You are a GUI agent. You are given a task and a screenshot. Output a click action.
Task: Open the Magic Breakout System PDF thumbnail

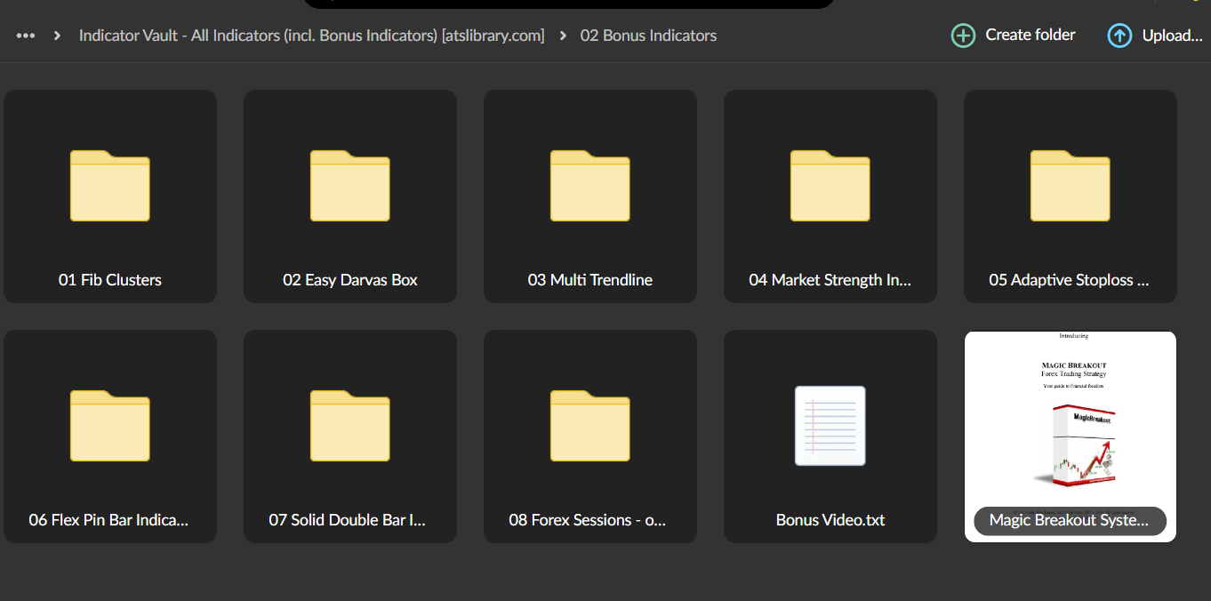click(x=1070, y=418)
